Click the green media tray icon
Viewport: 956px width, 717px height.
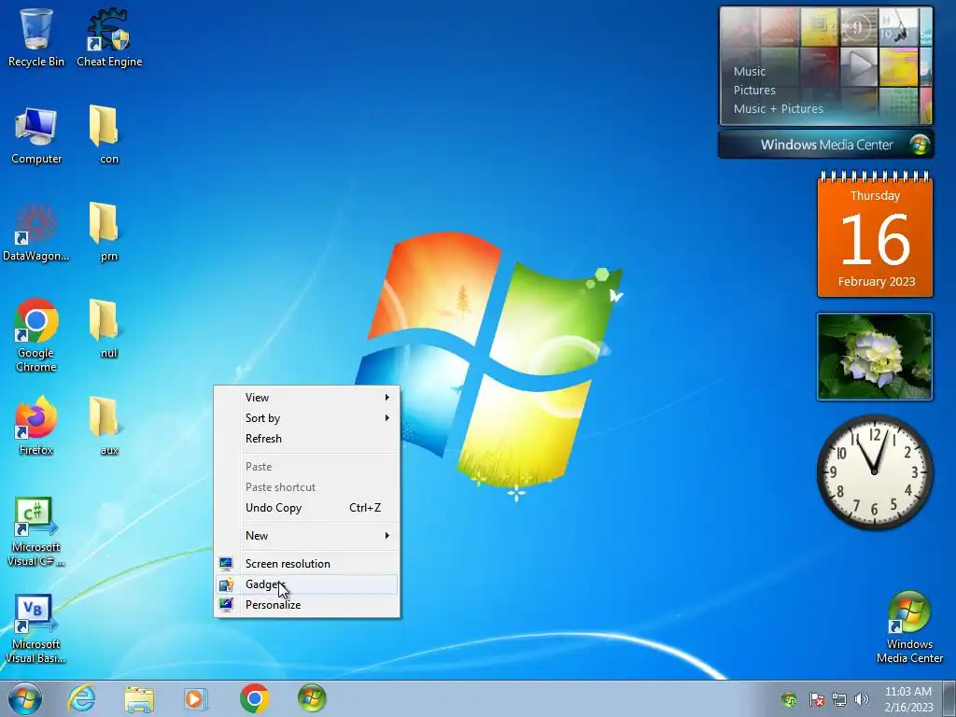click(789, 699)
